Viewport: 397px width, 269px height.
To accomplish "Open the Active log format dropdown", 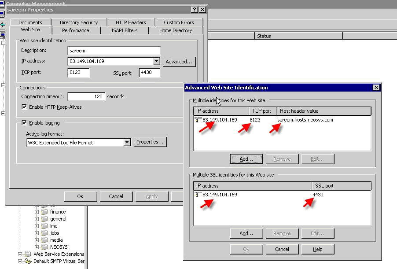I will click(127, 142).
